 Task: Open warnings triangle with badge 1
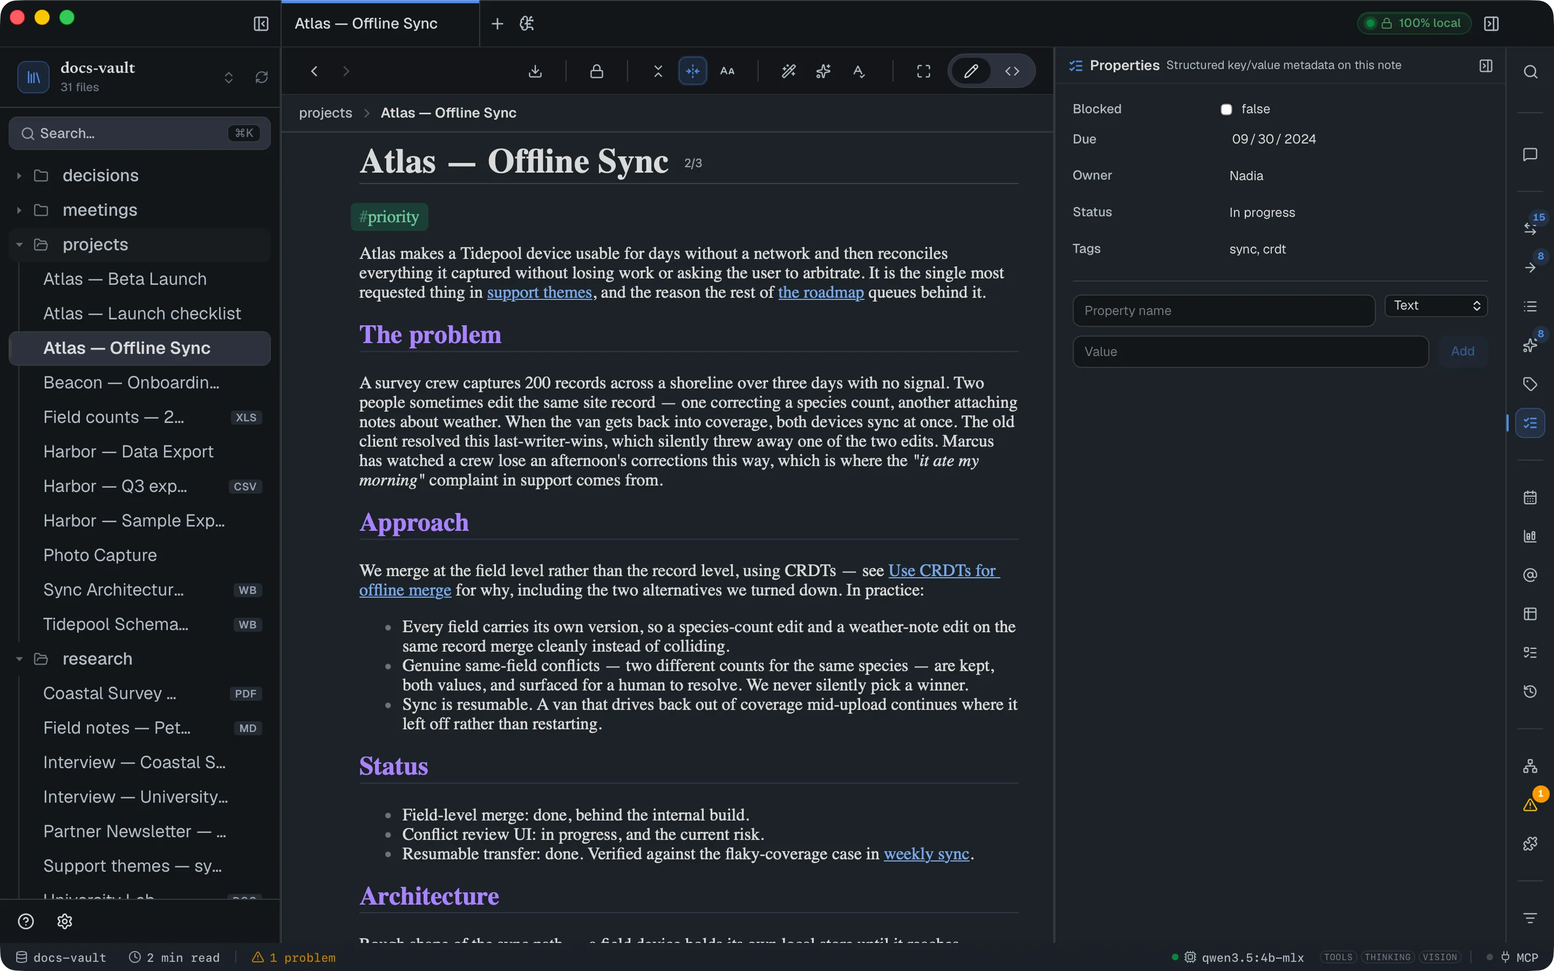pyautogui.click(x=1531, y=804)
